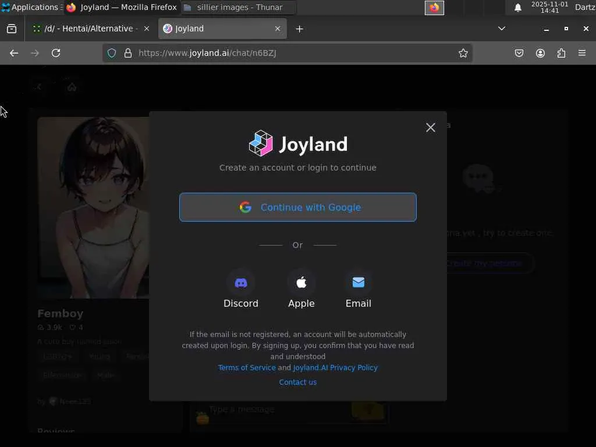Sign in with Discord icon
This screenshot has height=447, width=596.
[240, 283]
